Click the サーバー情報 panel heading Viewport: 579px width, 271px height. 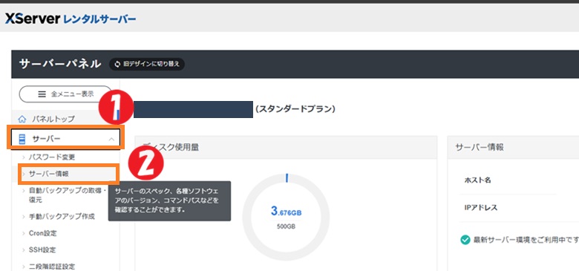(480, 147)
